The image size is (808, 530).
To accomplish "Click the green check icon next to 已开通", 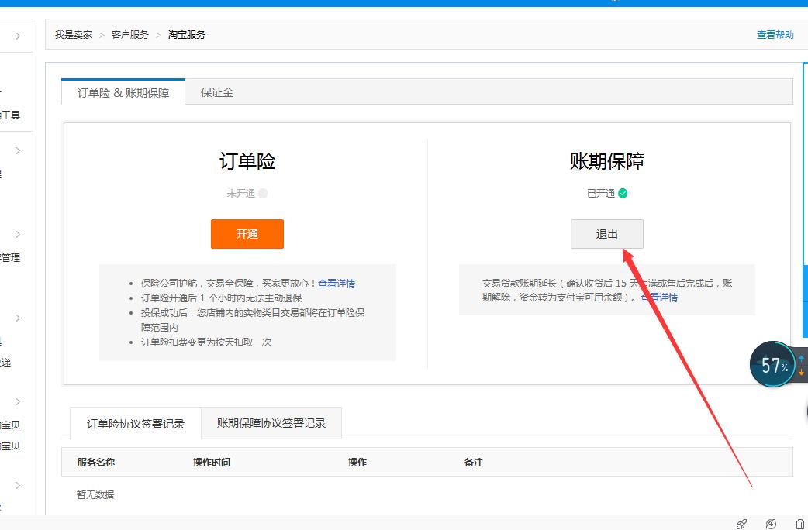I will click(x=621, y=193).
